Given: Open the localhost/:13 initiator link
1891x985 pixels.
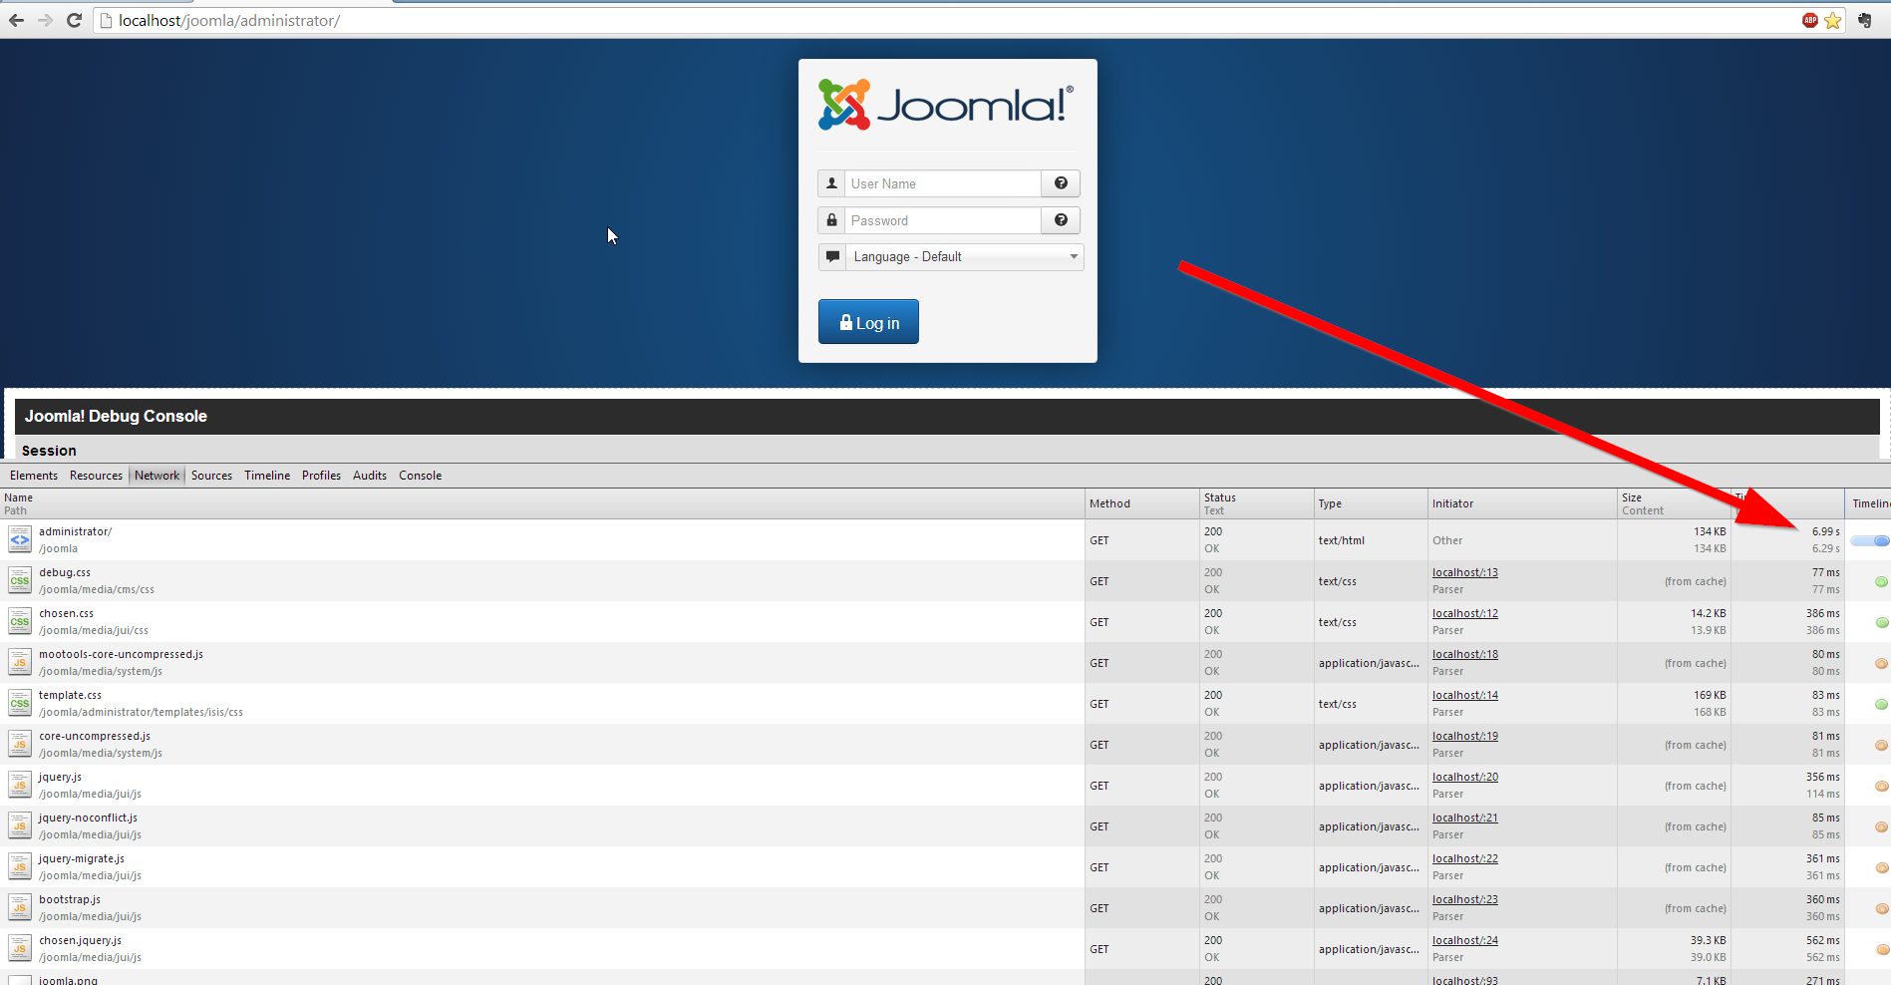Looking at the screenshot, I should pos(1465,572).
